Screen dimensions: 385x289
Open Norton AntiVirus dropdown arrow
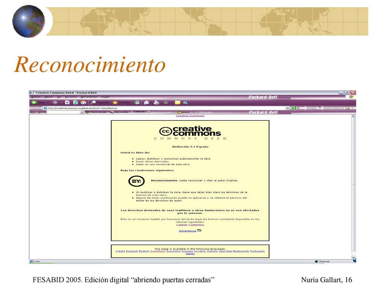352,108
